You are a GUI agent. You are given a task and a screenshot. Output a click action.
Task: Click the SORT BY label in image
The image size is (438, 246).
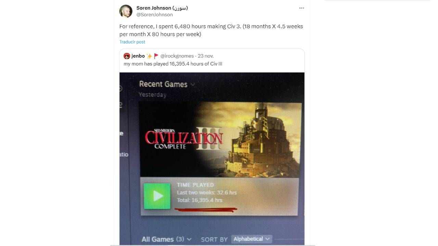(x=214, y=240)
